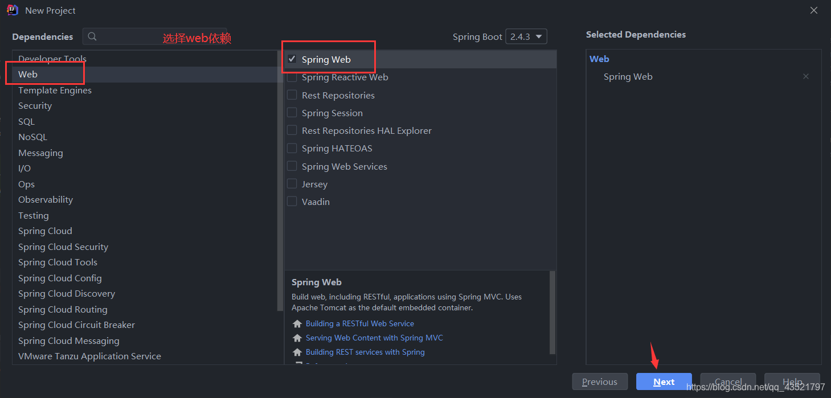Proceed with the Next button

664,381
